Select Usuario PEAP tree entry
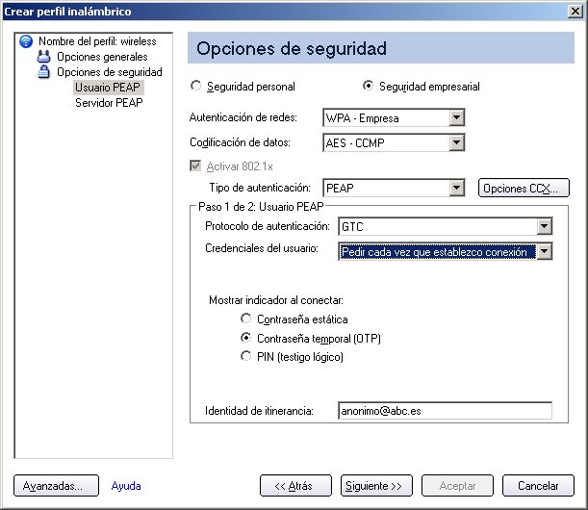Screen dimensions: 588x510 pyautogui.click(x=108, y=88)
